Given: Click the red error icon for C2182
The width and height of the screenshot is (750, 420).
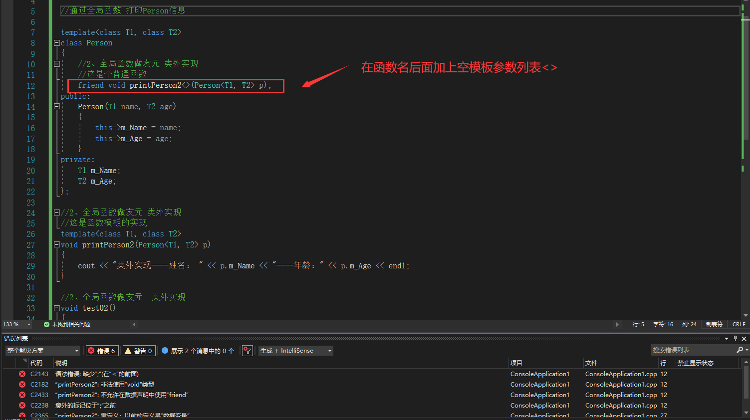Looking at the screenshot, I should (22, 384).
